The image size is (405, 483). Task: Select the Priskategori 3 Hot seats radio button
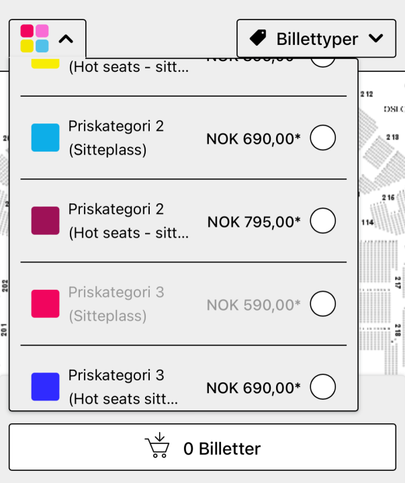pos(323,387)
